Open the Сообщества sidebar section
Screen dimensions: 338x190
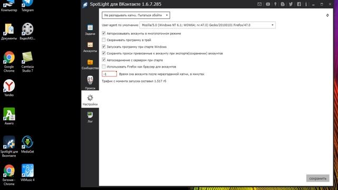[x=90, y=64]
